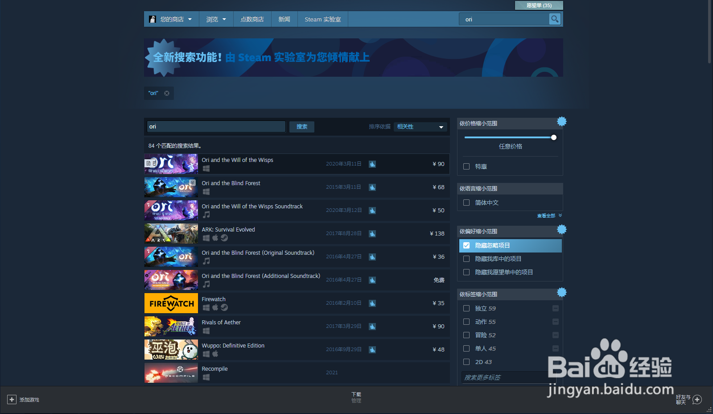Screen dimensions: 713x414
Task: Tick the 独立 tag checkbox
Action: coord(466,308)
